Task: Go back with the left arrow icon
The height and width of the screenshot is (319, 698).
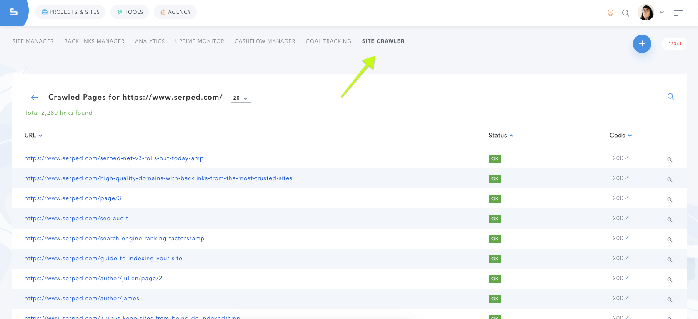Action: 35,98
